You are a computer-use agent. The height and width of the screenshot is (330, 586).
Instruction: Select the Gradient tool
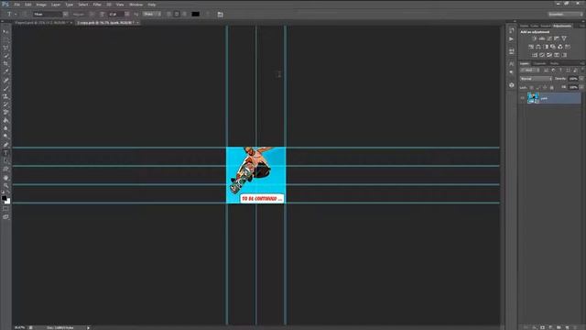[5, 120]
